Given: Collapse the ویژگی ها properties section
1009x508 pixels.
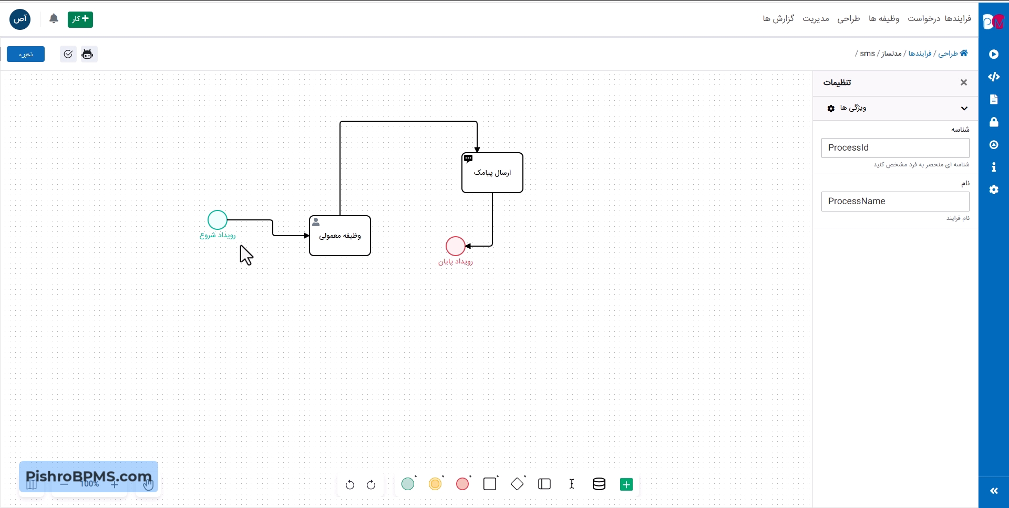Looking at the screenshot, I should coord(964,108).
